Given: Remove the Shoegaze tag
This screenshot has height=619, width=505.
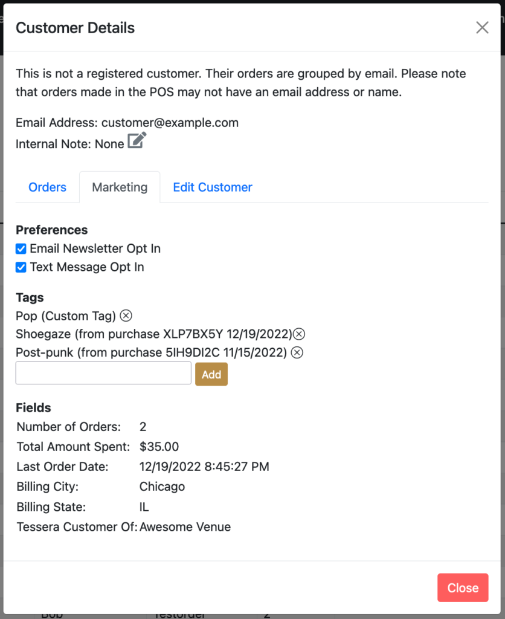Looking at the screenshot, I should pos(299,334).
